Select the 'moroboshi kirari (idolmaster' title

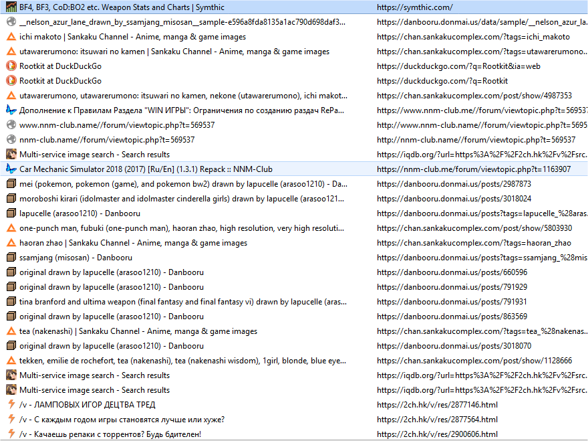click(x=182, y=198)
